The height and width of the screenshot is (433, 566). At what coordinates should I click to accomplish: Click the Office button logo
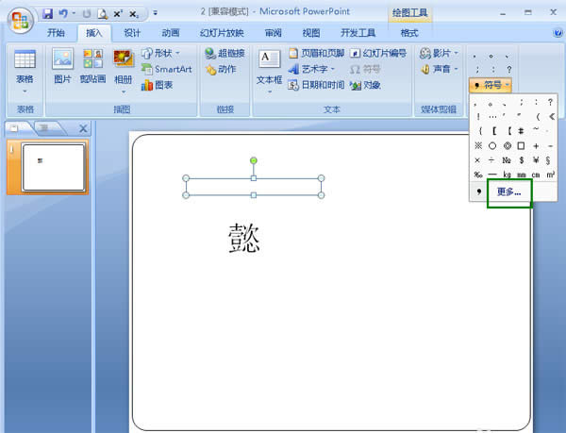point(20,19)
